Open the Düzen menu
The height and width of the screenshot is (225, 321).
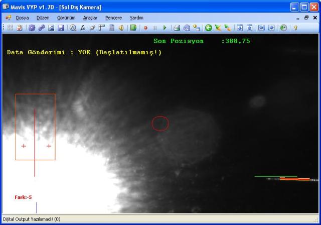click(43, 18)
